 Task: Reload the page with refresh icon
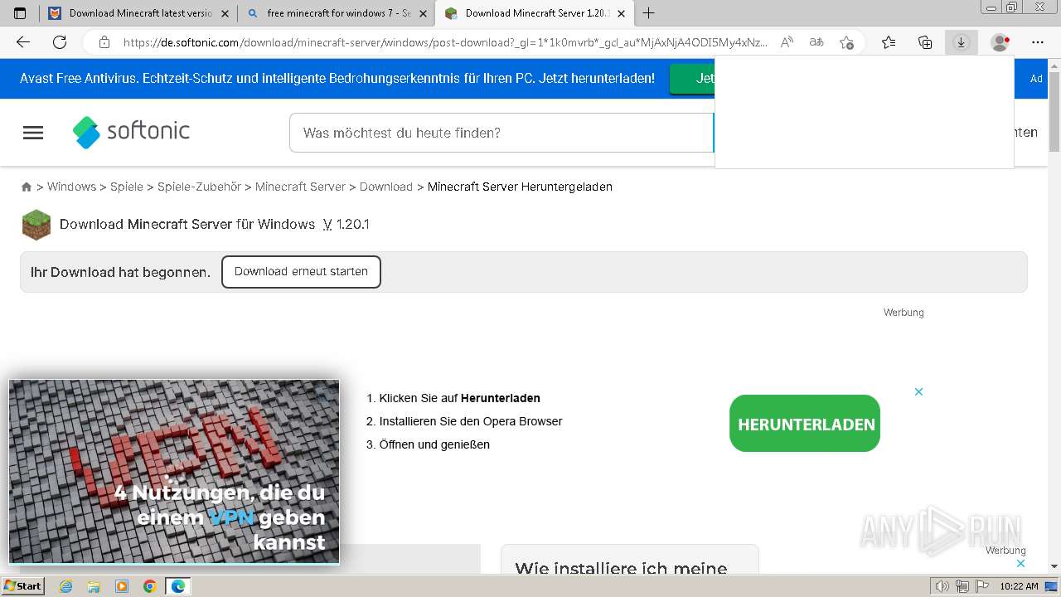pyautogui.click(x=60, y=42)
